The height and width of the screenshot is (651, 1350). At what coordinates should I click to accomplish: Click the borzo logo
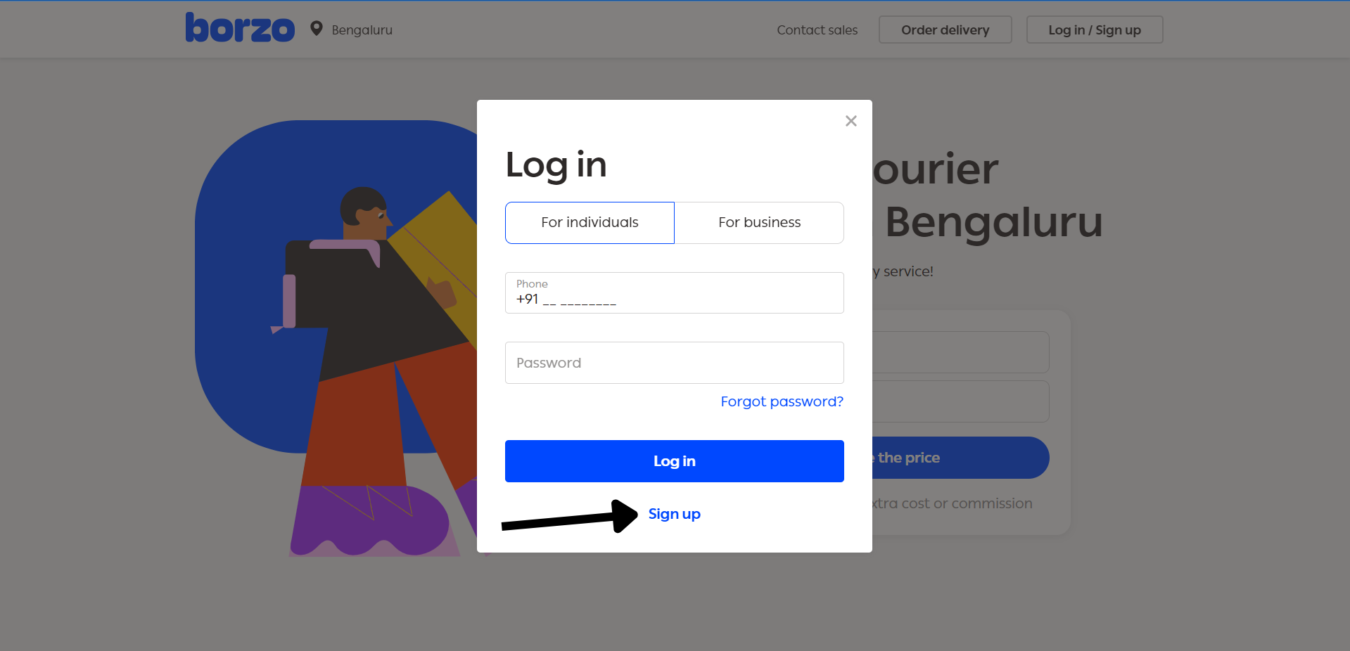click(x=240, y=28)
